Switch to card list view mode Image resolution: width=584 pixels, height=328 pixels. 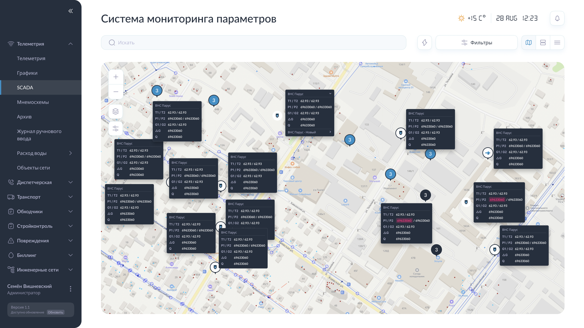pyautogui.click(x=543, y=43)
